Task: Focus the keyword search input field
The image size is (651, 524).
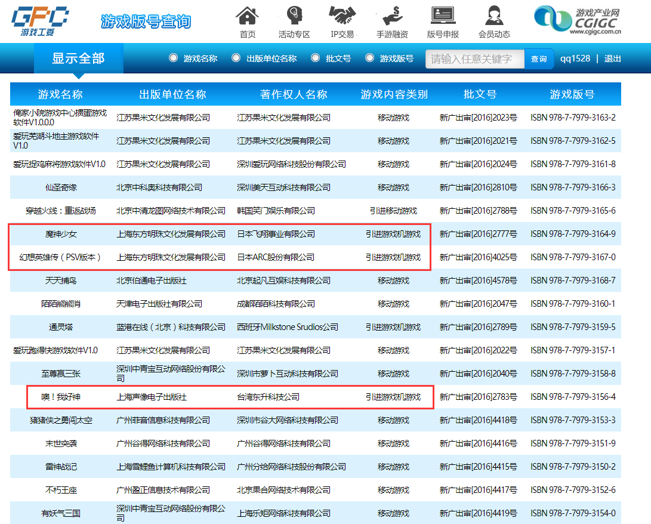Action: point(474,58)
